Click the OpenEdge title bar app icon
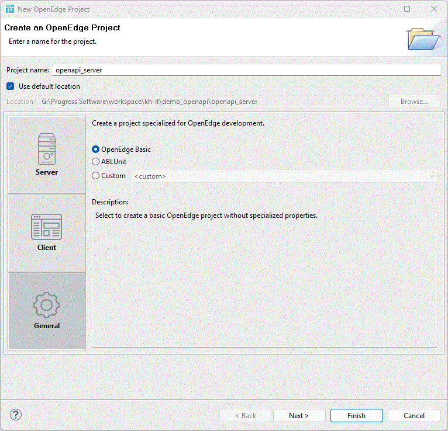Image resolution: width=448 pixels, height=431 pixels. (10, 9)
